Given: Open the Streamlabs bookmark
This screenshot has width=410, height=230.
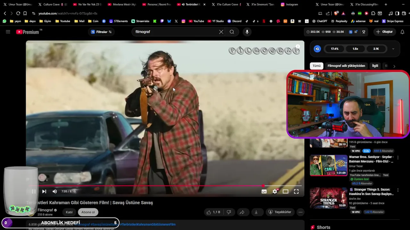Looking at the screenshot, I should 140,21.
